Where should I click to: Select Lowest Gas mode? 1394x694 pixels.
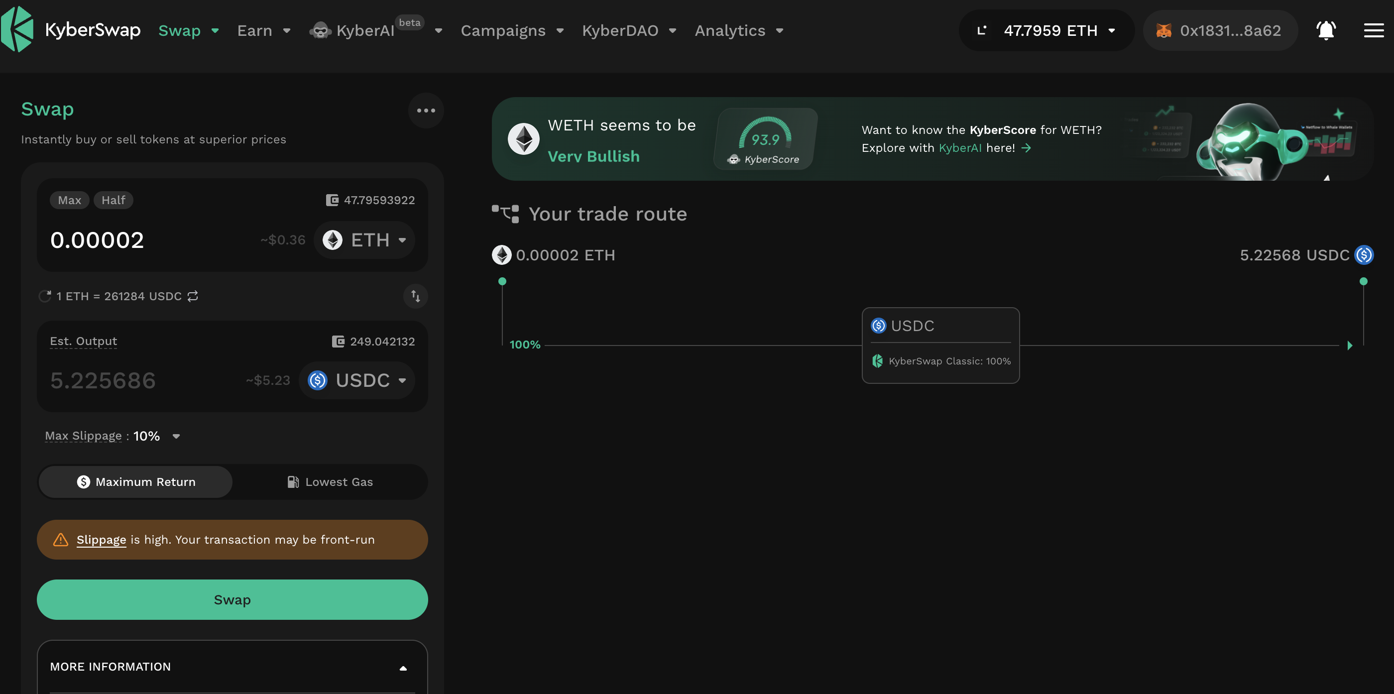coord(330,482)
